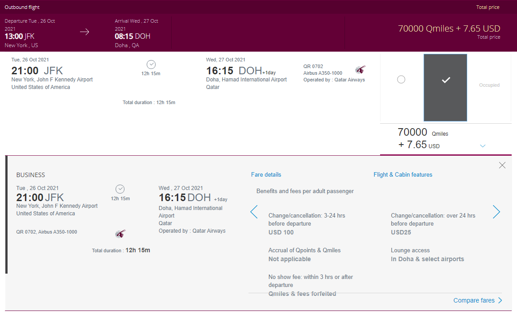Close the Business fare details panel with the X
Image resolution: width=517 pixels, height=315 pixels.
coord(502,165)
